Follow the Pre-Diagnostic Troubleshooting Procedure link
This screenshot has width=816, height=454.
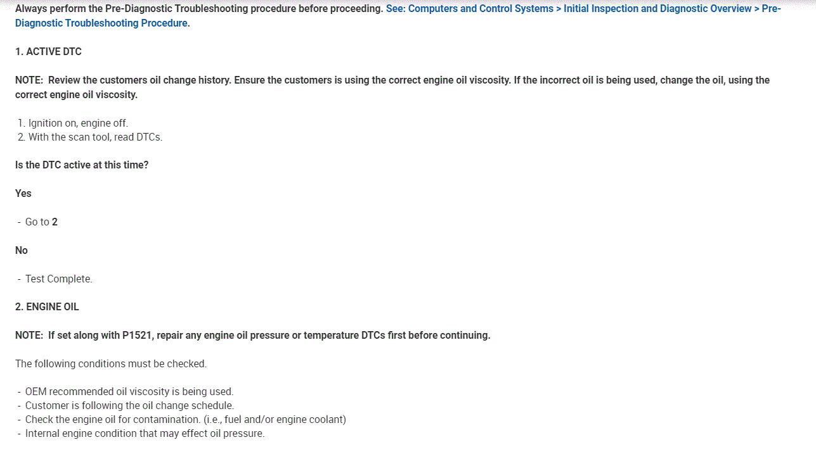(101, 23)
